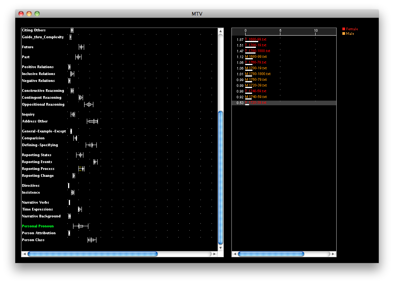Click right panel's horizontal scroll right arrow
Viewport: 394px width, 284px height.
tap(333, 254)
